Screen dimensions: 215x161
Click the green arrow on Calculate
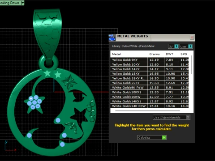tap(164, 137)
